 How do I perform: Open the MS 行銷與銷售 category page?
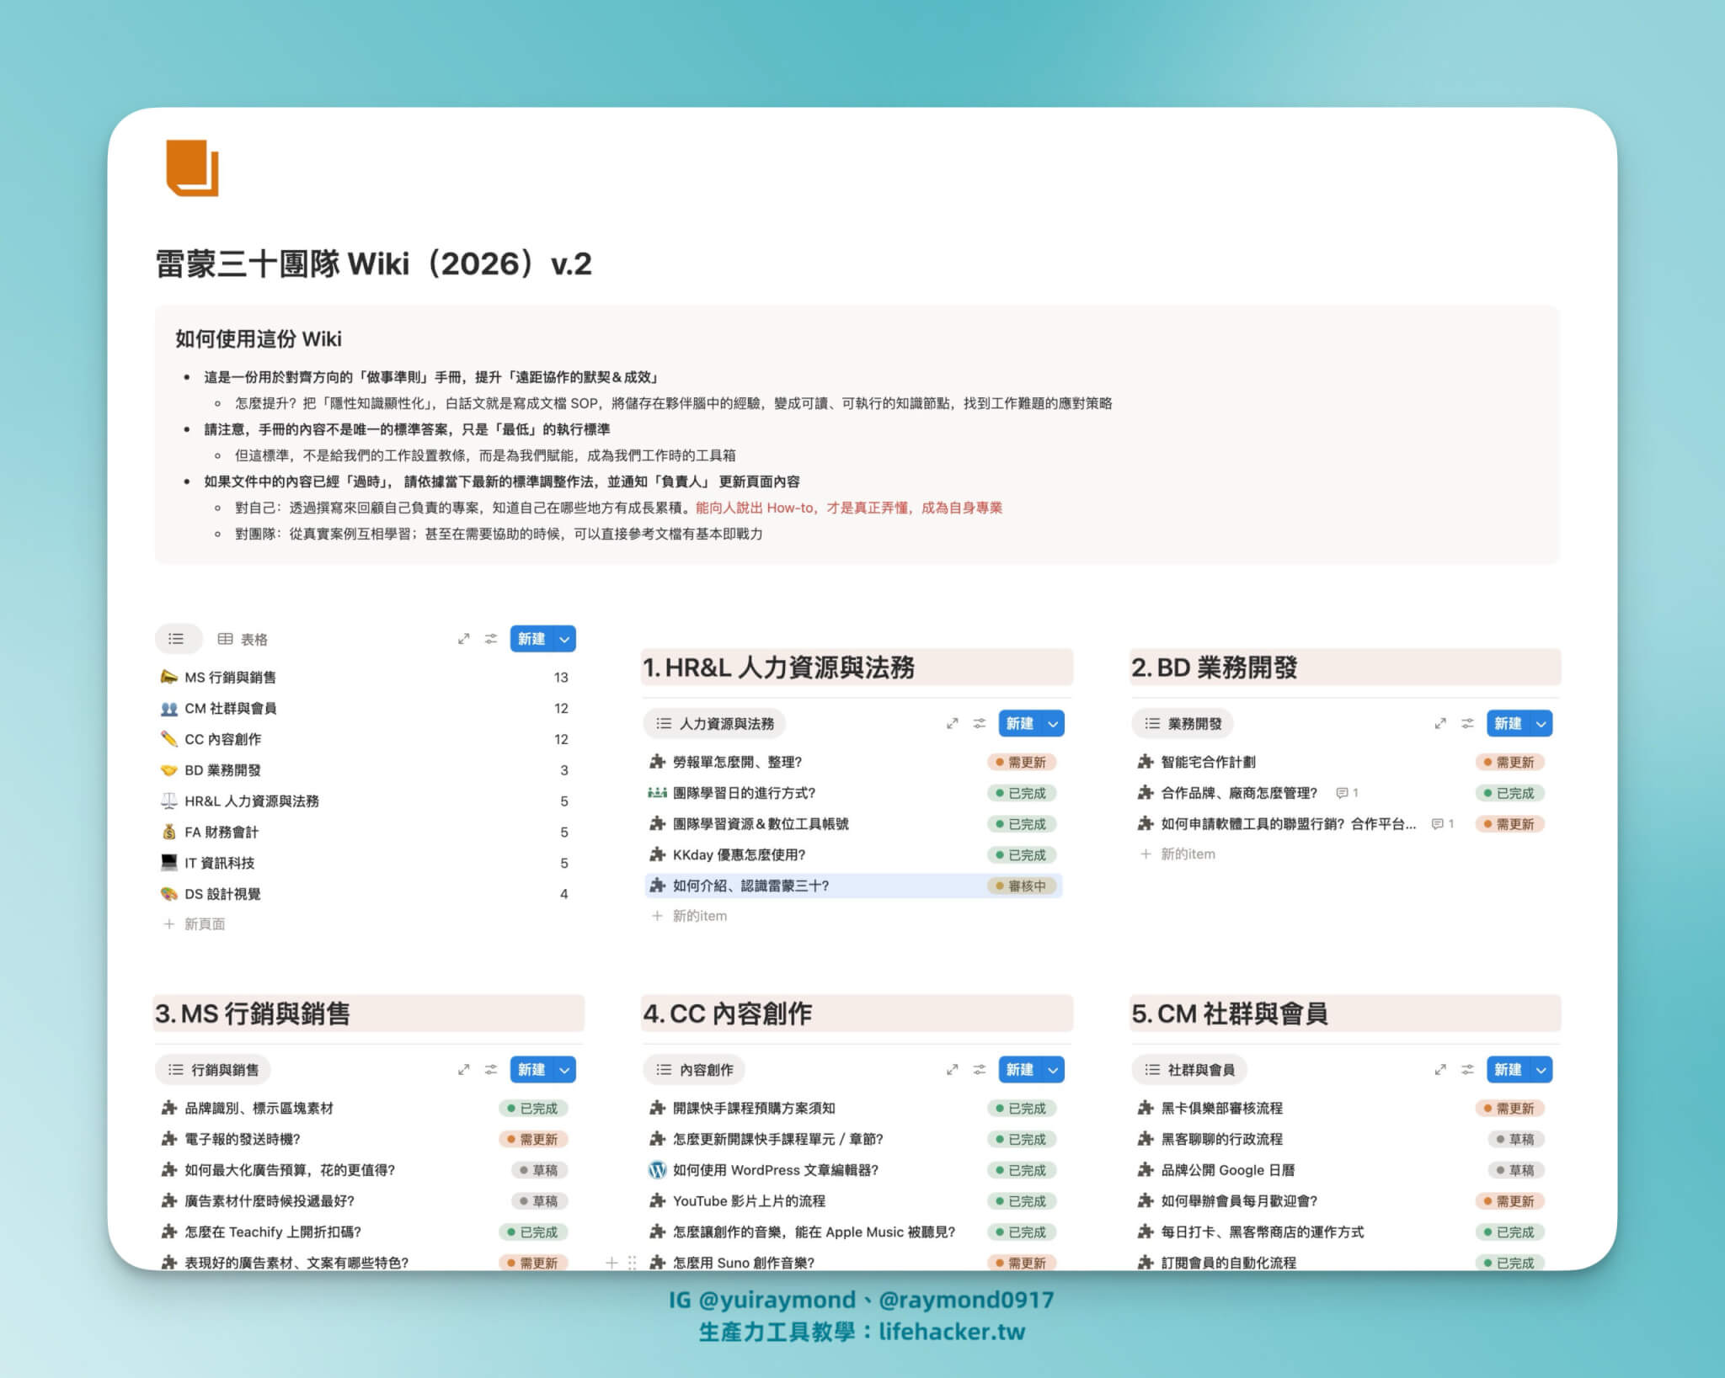point(230,678)
